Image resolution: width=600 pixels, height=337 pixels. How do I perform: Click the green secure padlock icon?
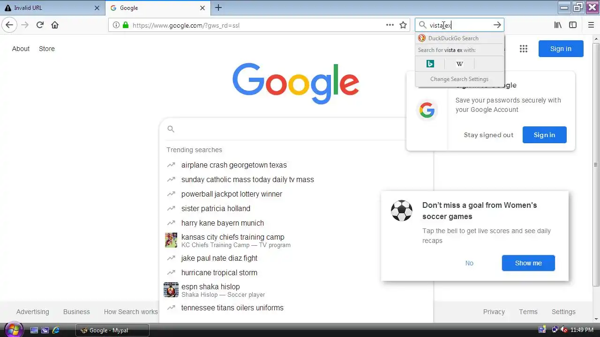tap(125, 25)
